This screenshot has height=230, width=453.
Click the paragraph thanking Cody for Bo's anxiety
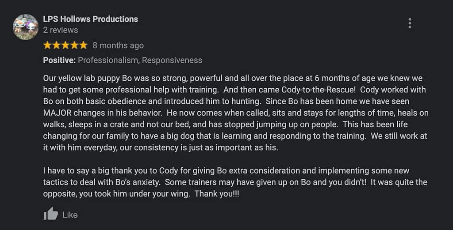(234, 182)
